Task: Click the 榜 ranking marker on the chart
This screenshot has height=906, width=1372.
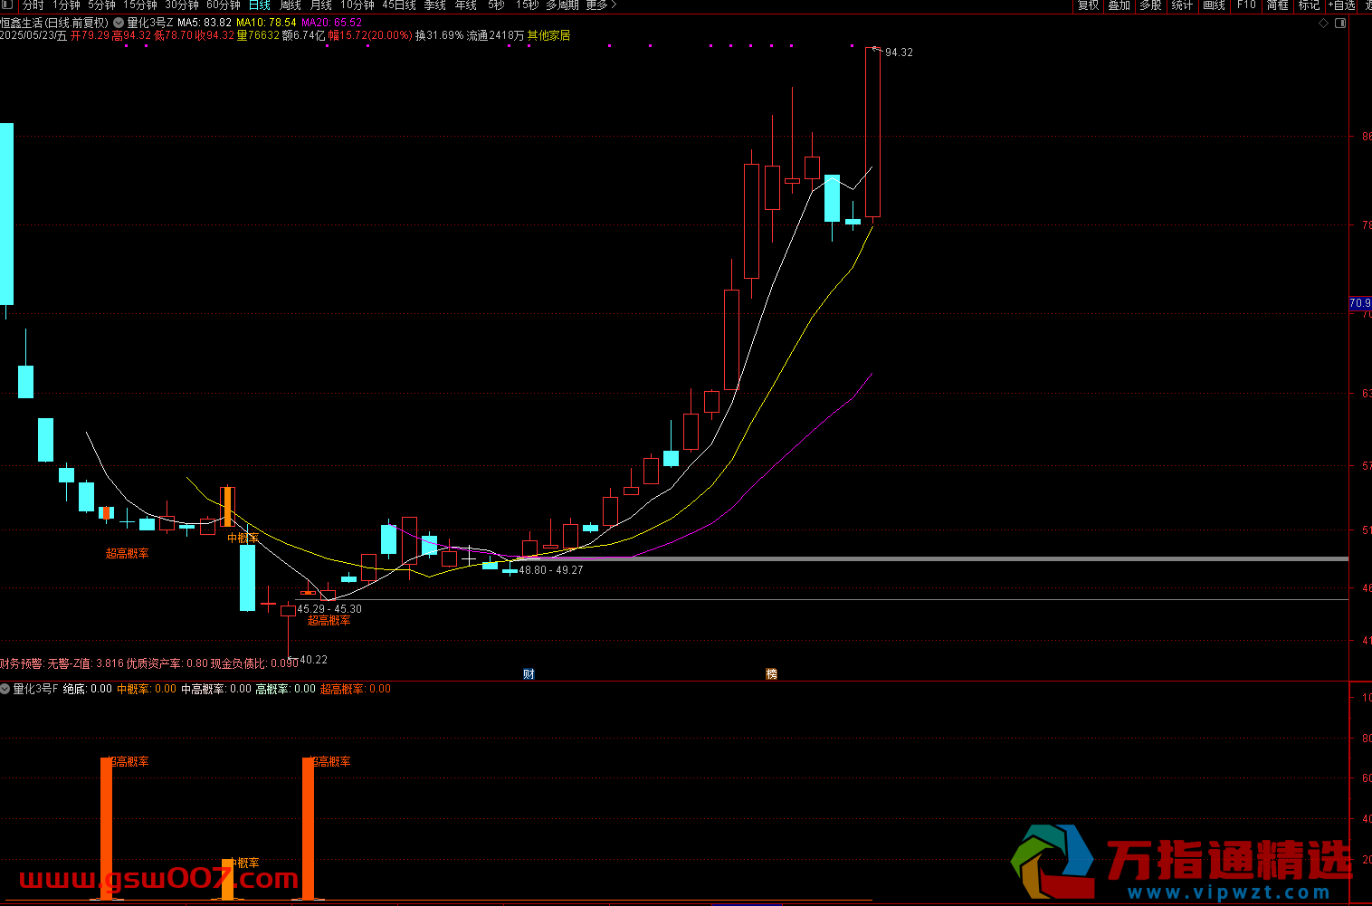Action: [771, 673]
